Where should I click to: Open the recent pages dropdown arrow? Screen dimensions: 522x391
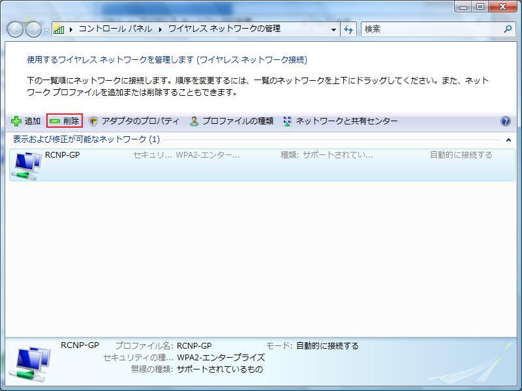coord(46,30)
